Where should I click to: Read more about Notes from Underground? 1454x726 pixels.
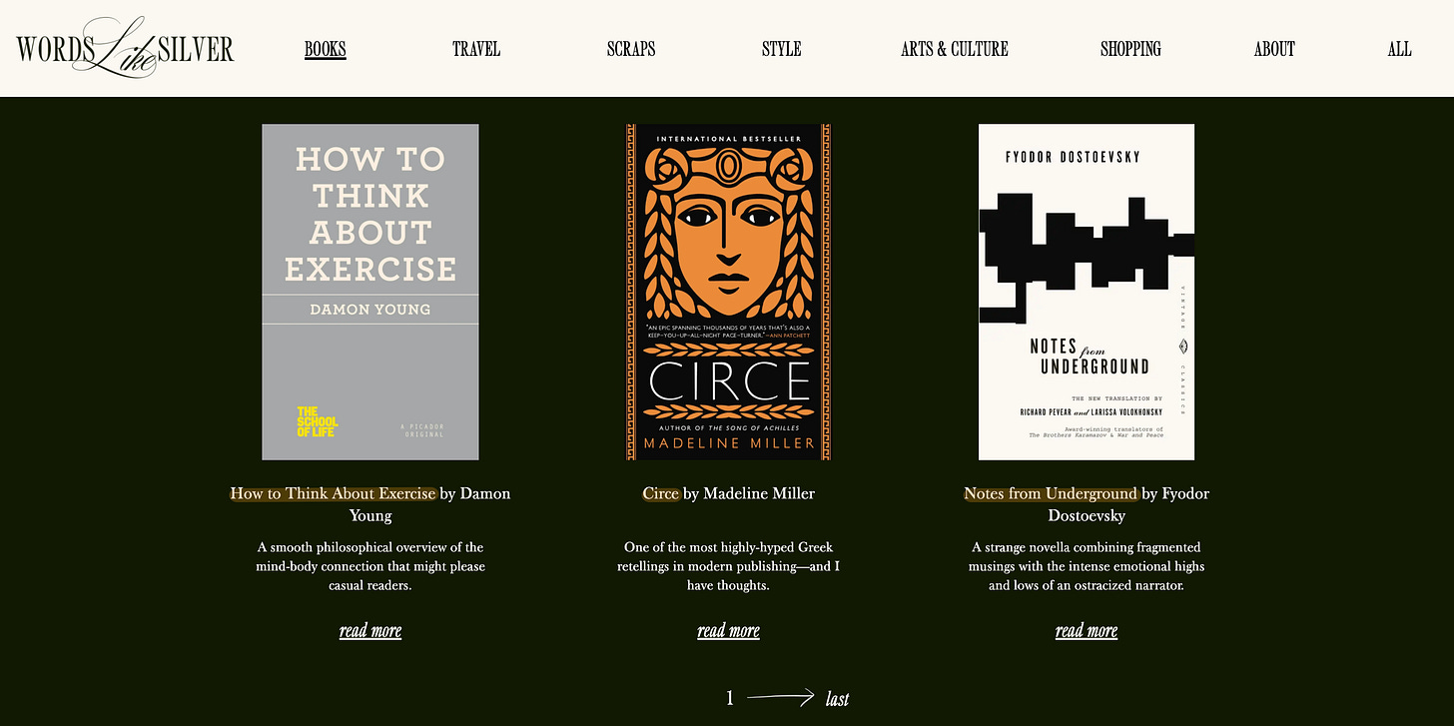coord(1087,630)
